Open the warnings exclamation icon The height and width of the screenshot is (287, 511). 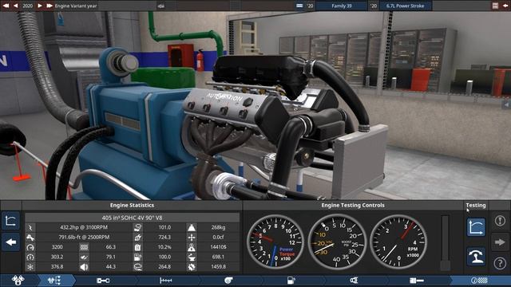point(500,221)
